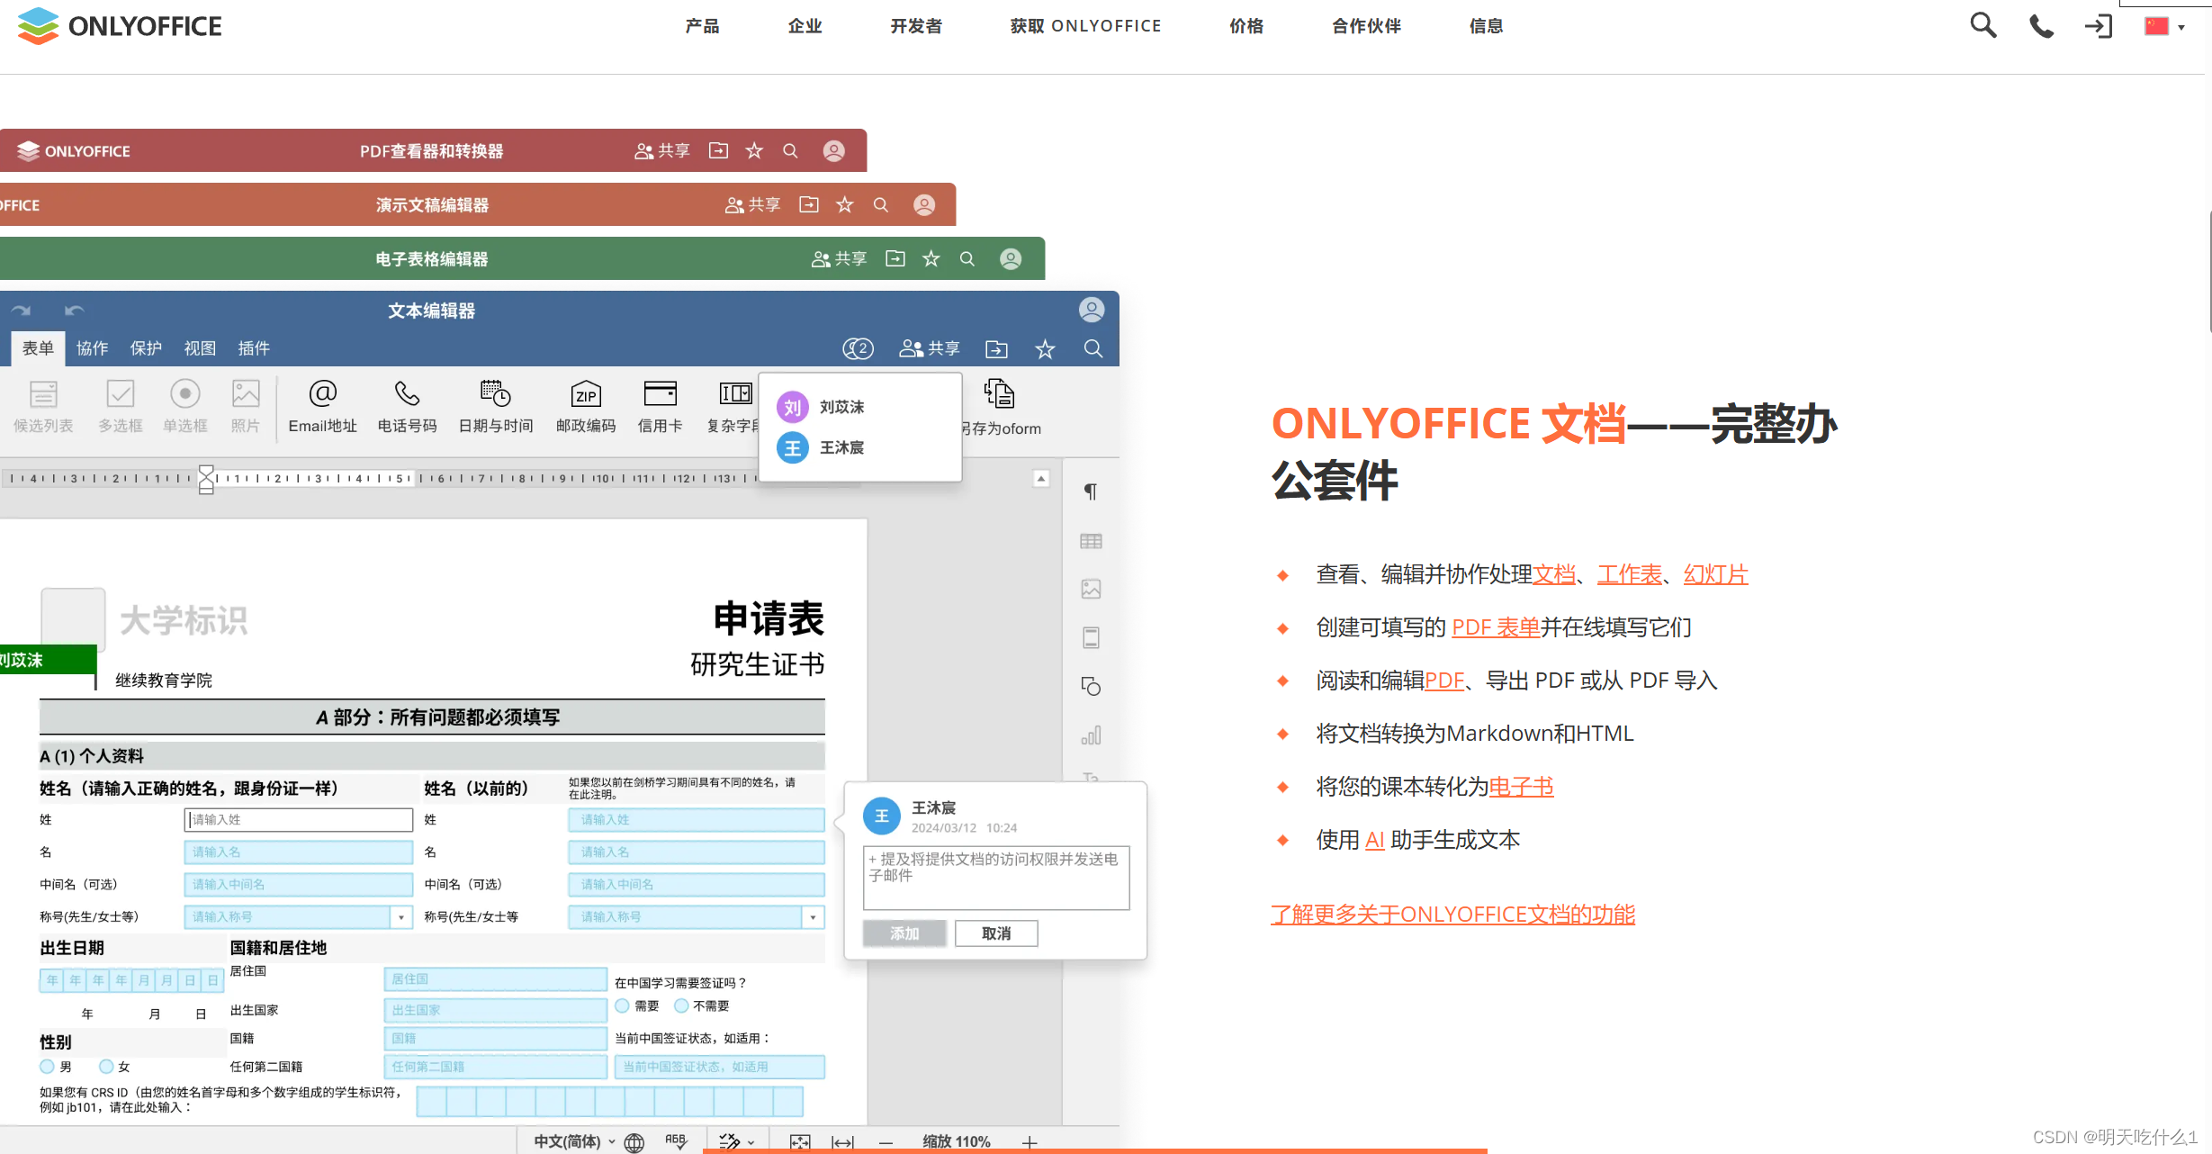Insert a 电话号码 field into the form
2212x1154 pixels.
407,405
